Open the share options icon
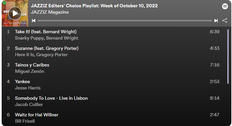This screenshot has height=126, width=232. coord(225,21)
